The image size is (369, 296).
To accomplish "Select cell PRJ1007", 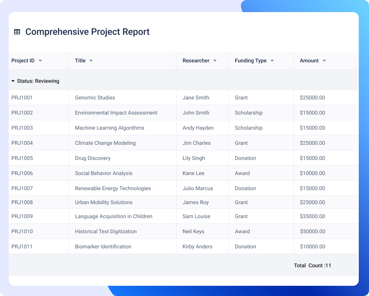I will click(22, 189).
